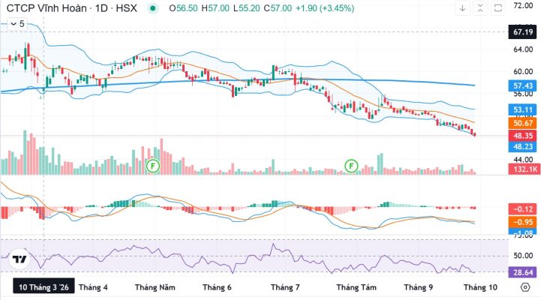Expand the indicator legend chevron showing 5
Viewport: 541px width, 300px height.
pos(17,23)
